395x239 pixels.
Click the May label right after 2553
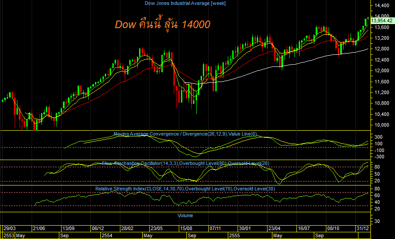21,236
